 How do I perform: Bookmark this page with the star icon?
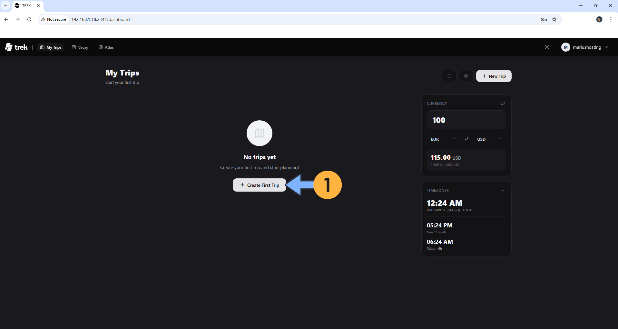(x=554, y=19)
